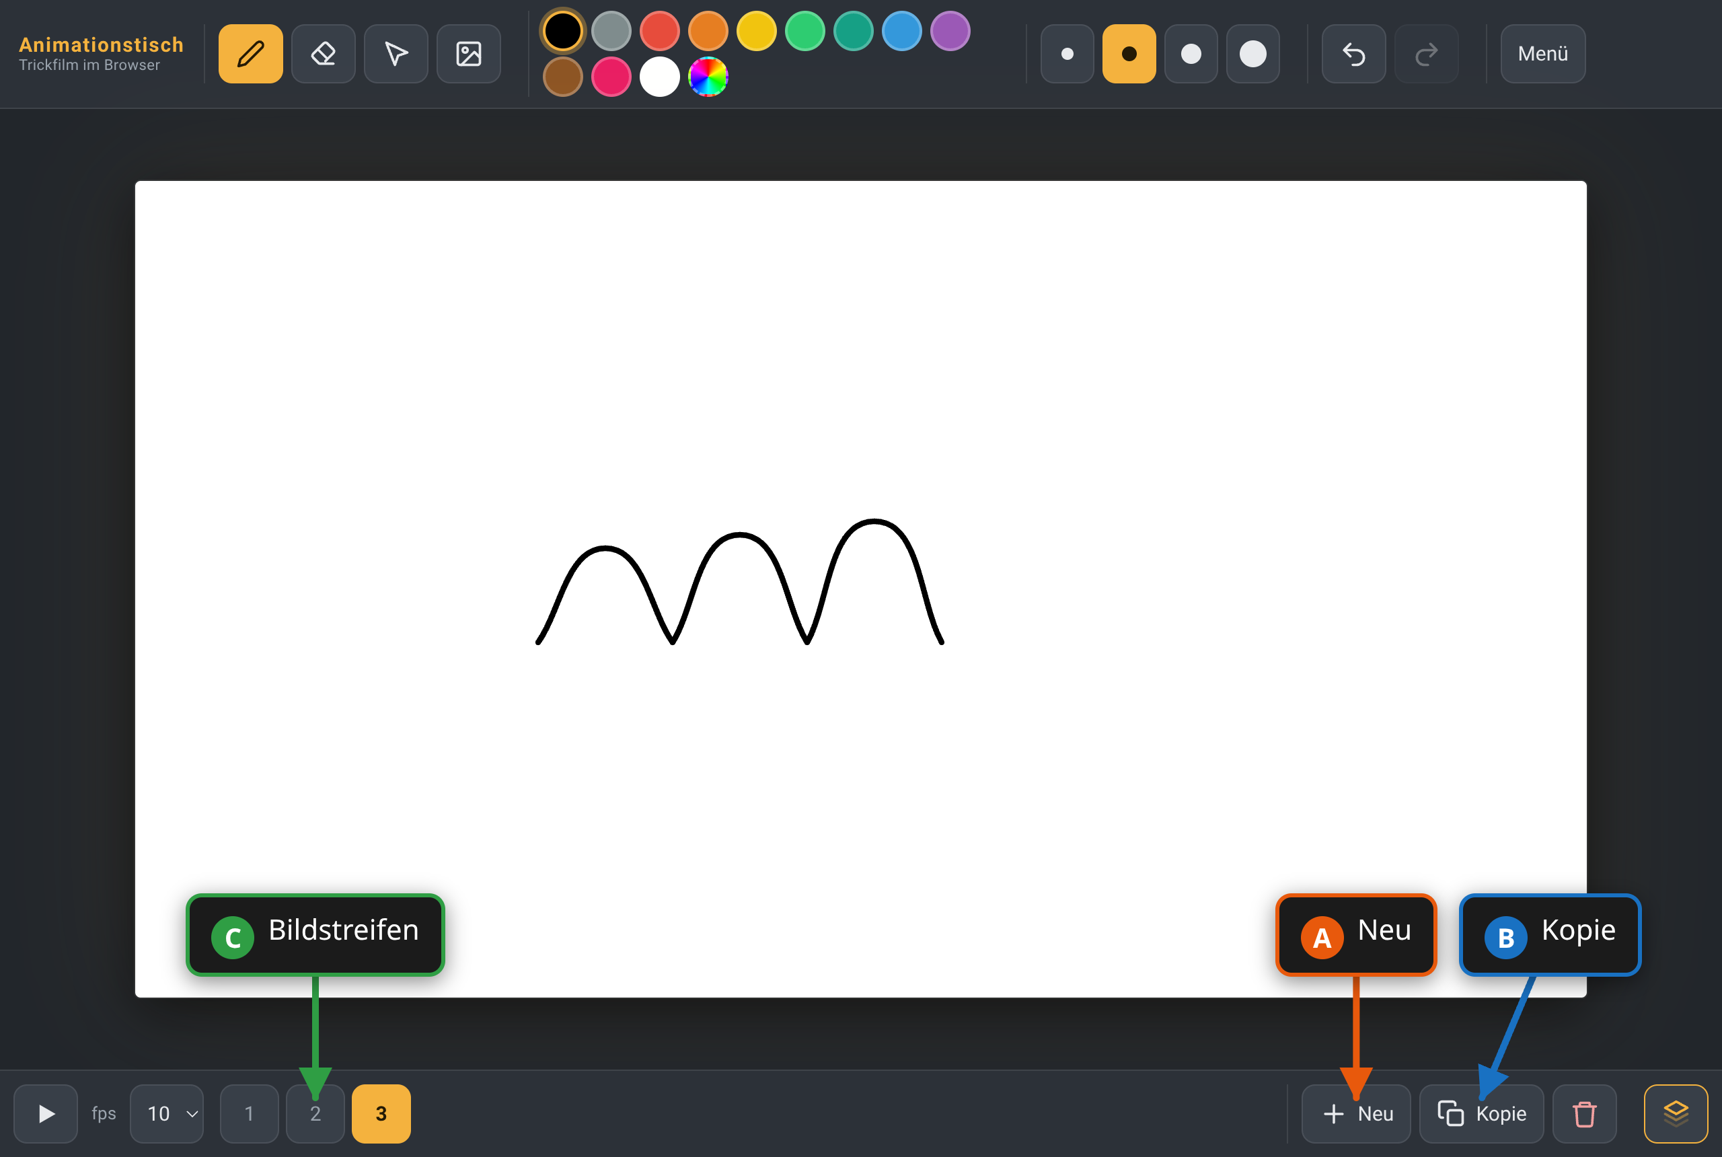Open the Menü
Image resolution: width=1722 pixels, height=1157 pixels.
[x=1542, y=54]
